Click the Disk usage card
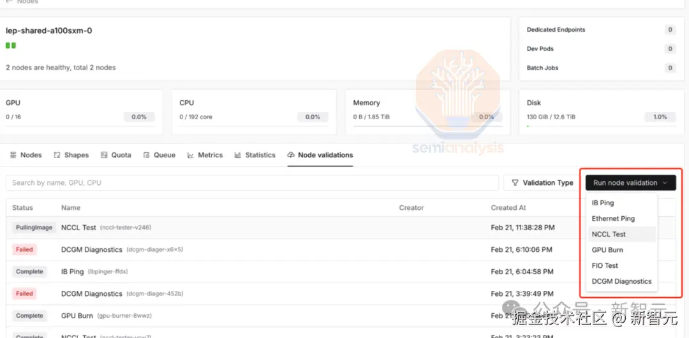Viewport: 689px width, 338px height. (601, 112)
